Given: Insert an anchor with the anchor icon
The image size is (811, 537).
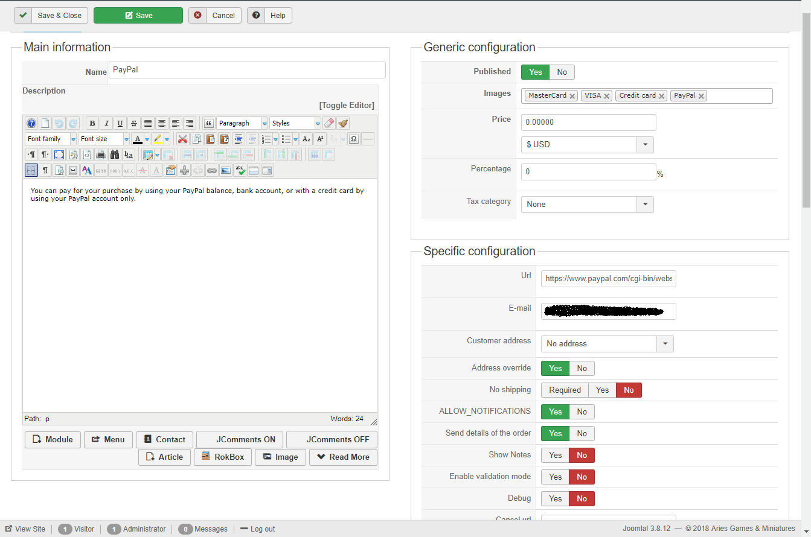Looking at the screenshot, I should 184,170.
